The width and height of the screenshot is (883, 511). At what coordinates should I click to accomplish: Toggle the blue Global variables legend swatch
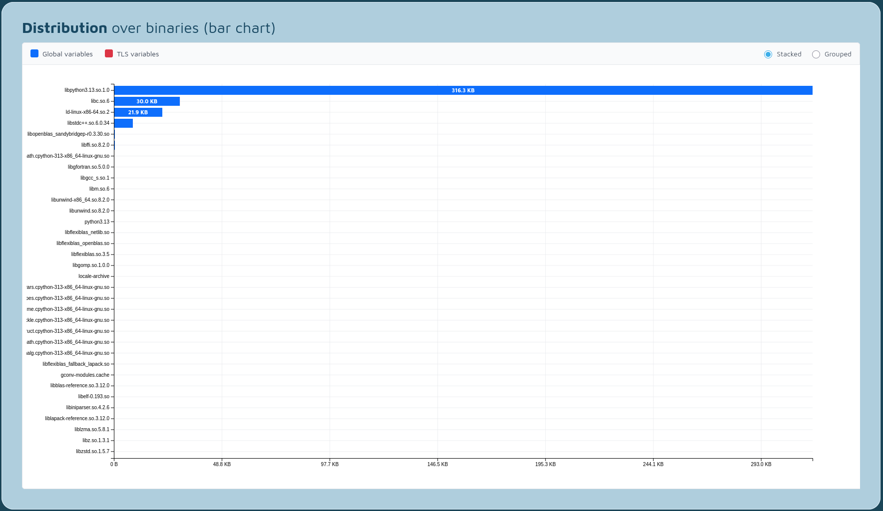click(34, 54)
